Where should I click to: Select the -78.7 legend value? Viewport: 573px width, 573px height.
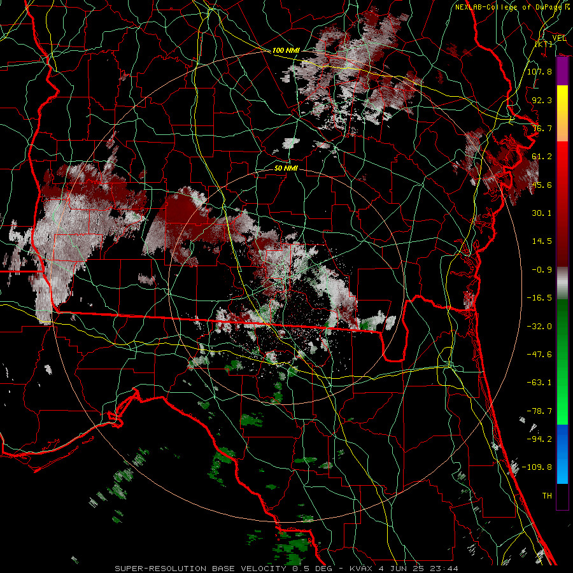(x=539, y=411)
